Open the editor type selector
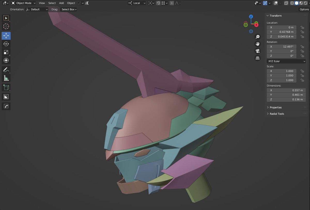Screen dimensions: 310x210 pos(5,3)
